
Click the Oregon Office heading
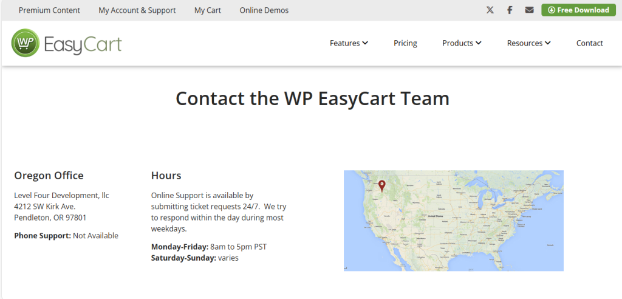[x=49, y=176]
